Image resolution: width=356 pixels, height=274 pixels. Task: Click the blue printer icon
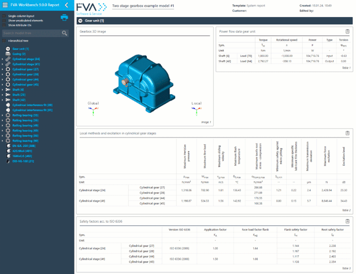click(64, 18)
